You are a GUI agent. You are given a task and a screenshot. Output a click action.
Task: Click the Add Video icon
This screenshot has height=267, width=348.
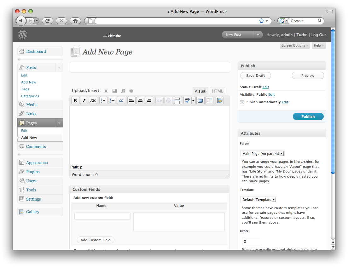click(x=114, y=91)
